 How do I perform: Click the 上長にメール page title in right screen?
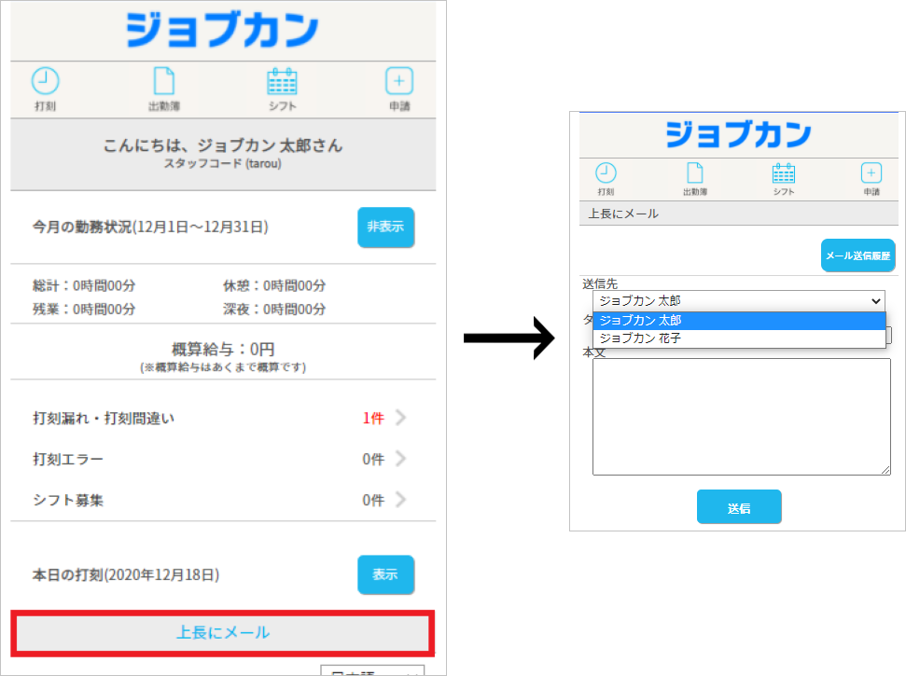click(623, 214)
